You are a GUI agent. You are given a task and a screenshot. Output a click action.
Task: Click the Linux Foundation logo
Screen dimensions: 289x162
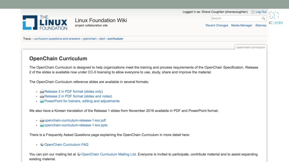(45, 22)
